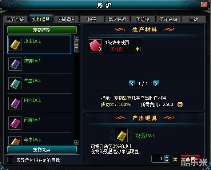This screenshot has height=170, width=211.
Task: Enable 仅显示材料充足的目标 checkbox
Action: click(x=10, y=160)
